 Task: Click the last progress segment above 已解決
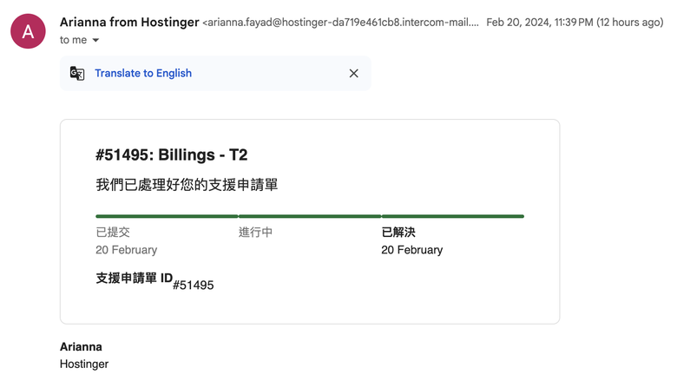click(453, 216)
